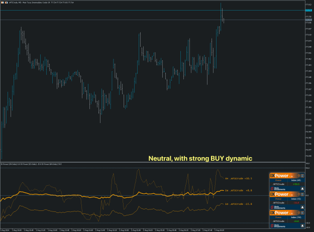Click the IX Power indicator label in subwindow
This screenshot has height=232, width=314.
point(31,164)
